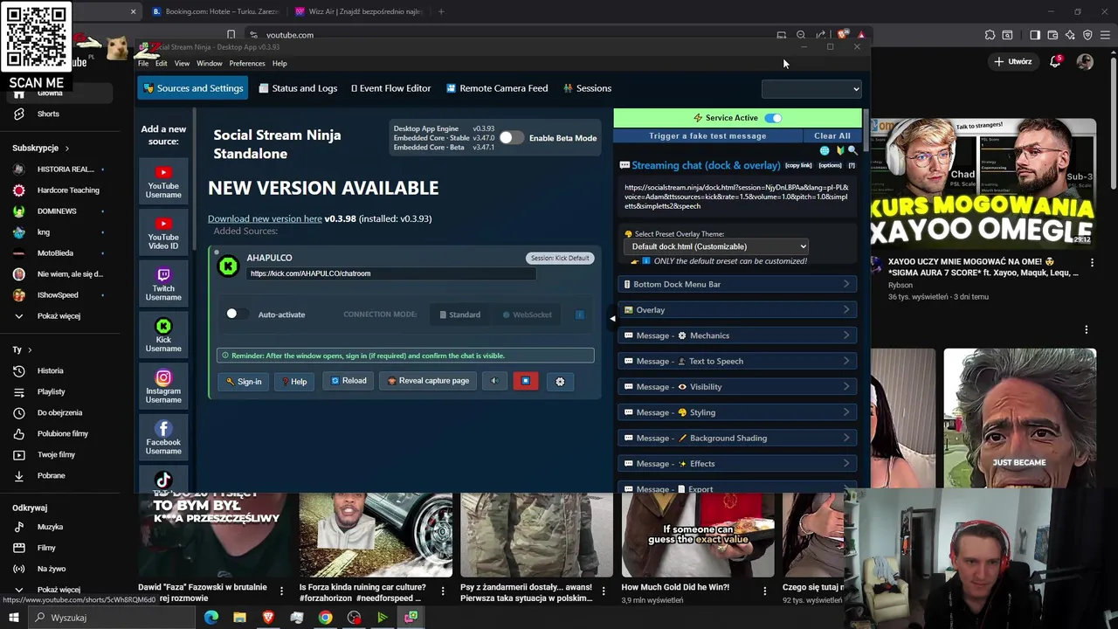Screen dimensions: 1118x629
Task: Toggle the Enable Beta Mode switch
Action: [x=511, y=138]
